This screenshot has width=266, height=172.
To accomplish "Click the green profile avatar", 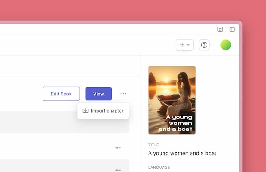I will tap(226, 45).
